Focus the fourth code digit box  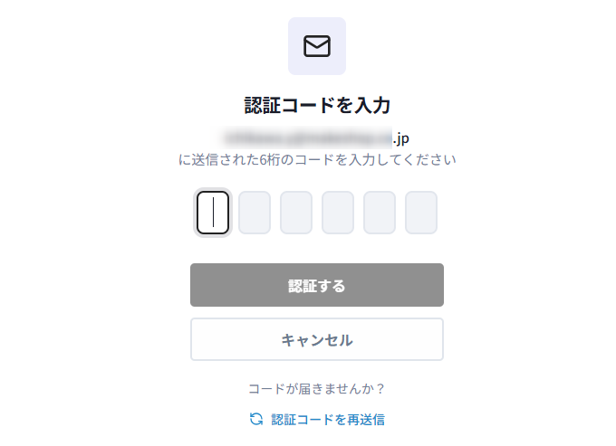click(338, 213)
